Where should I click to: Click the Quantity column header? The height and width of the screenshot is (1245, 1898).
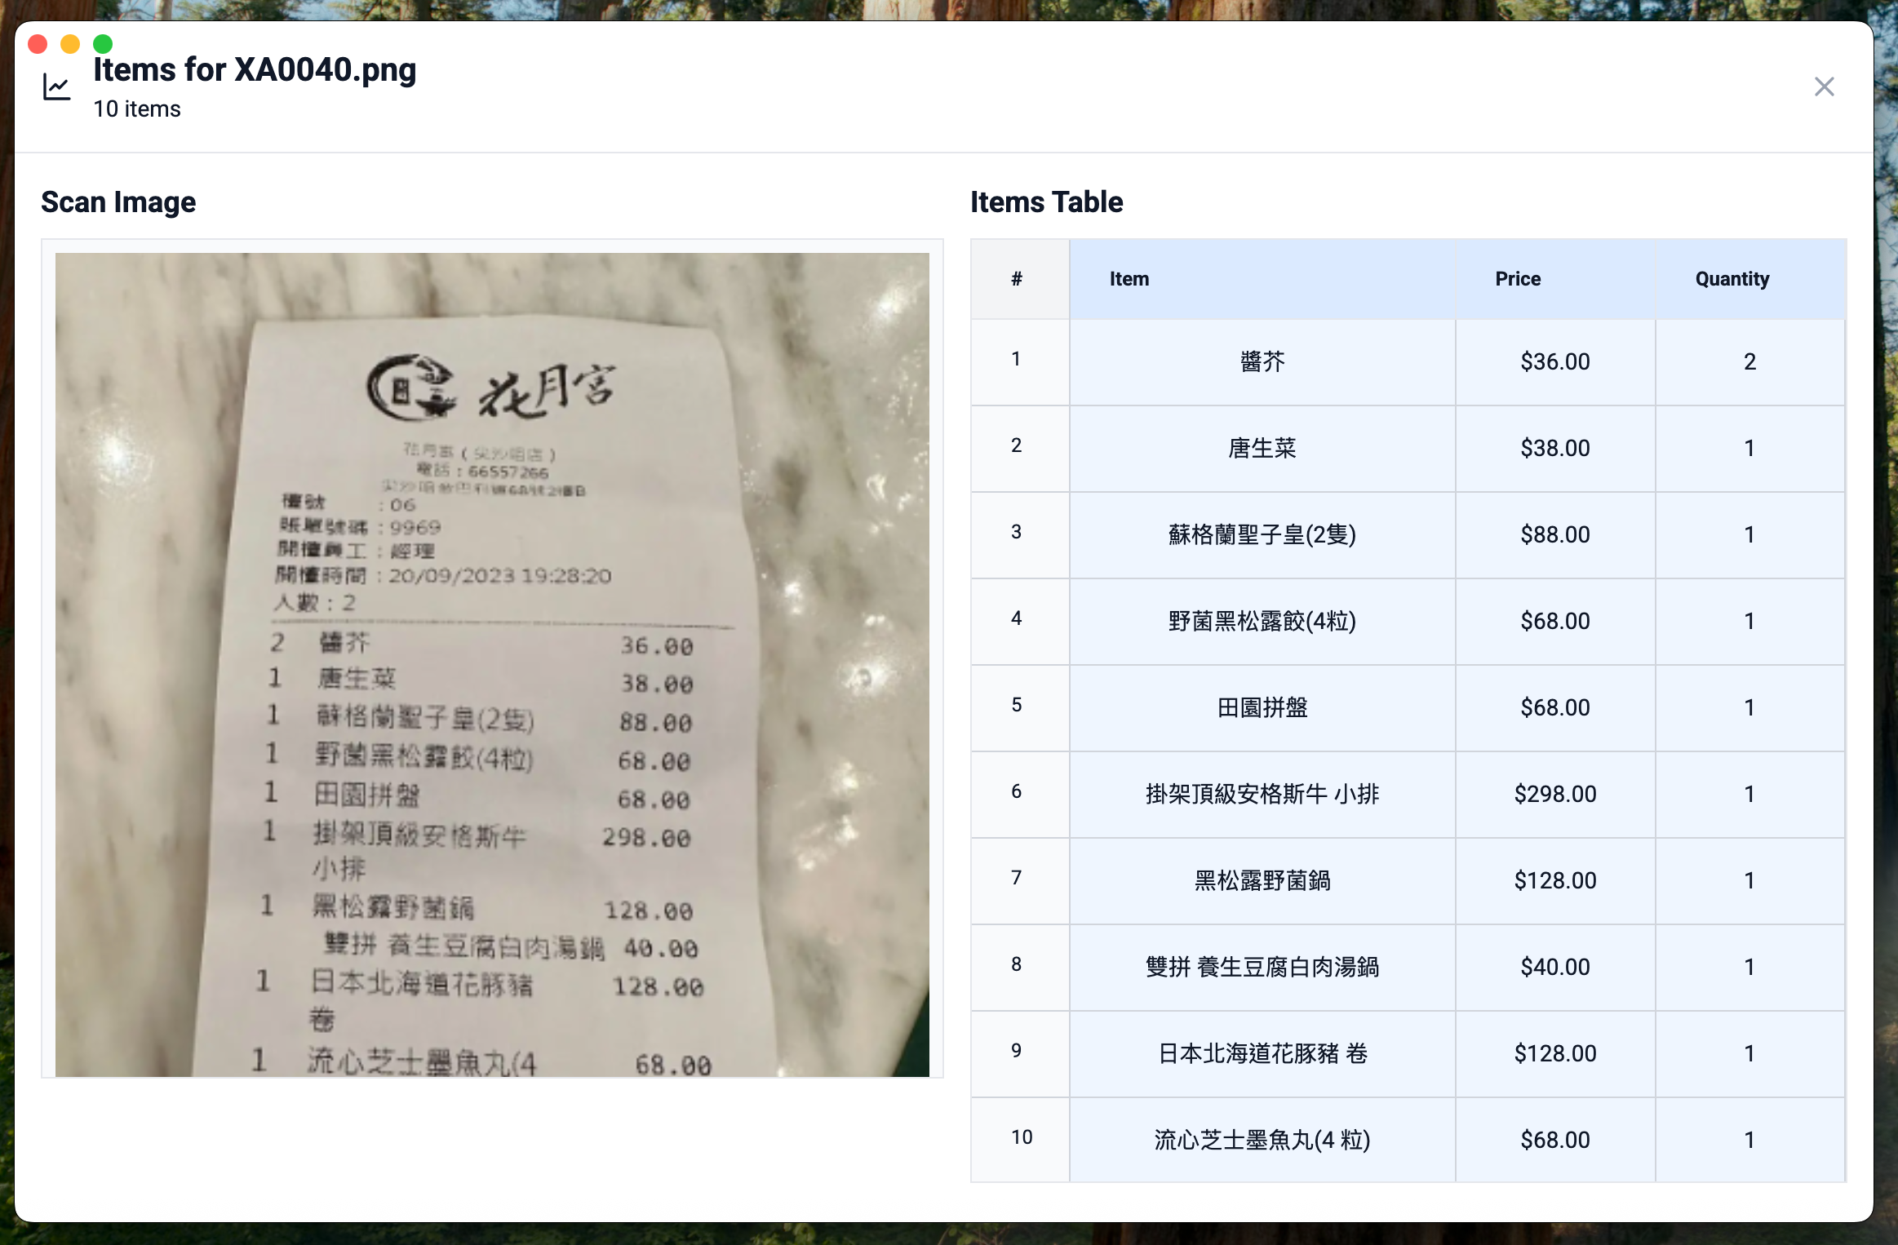coord(1732,279)
